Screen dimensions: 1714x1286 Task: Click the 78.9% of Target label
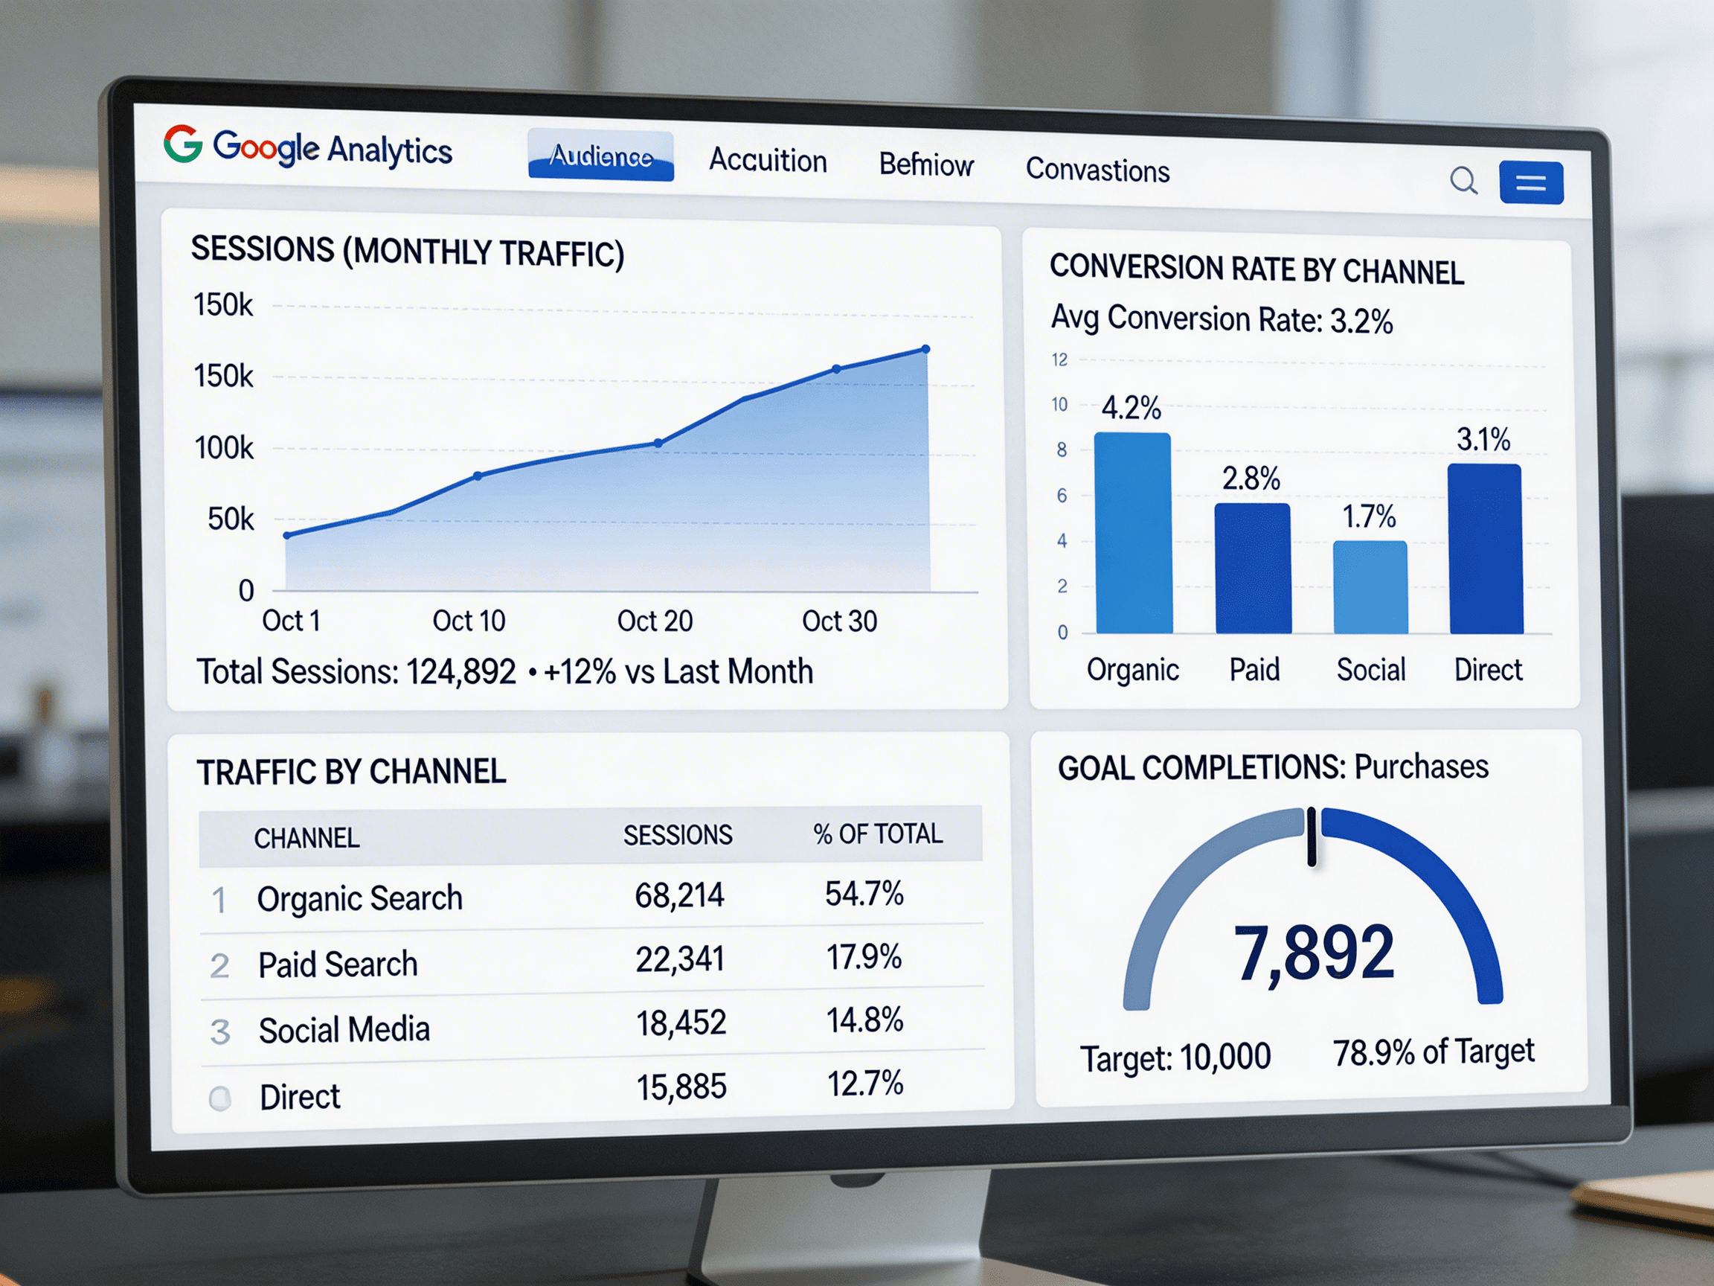tap(1434, 1052)
